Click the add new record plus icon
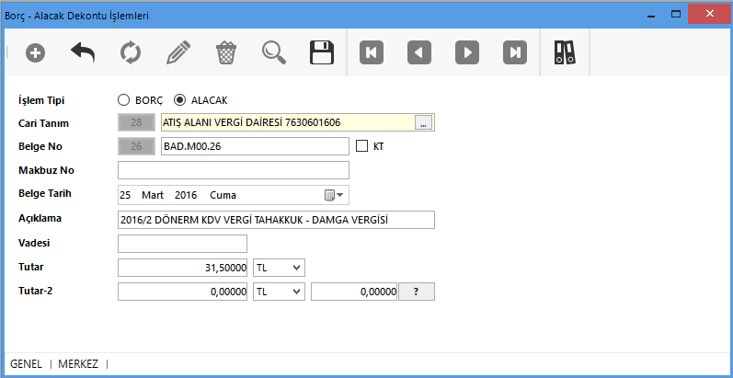Screen dimensions: 733x378 (35, 52)
